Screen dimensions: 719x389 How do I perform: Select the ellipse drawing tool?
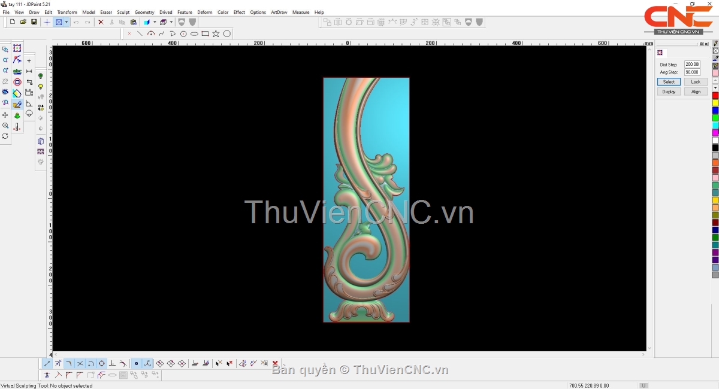pyautogui.click(x=194, y=34)
